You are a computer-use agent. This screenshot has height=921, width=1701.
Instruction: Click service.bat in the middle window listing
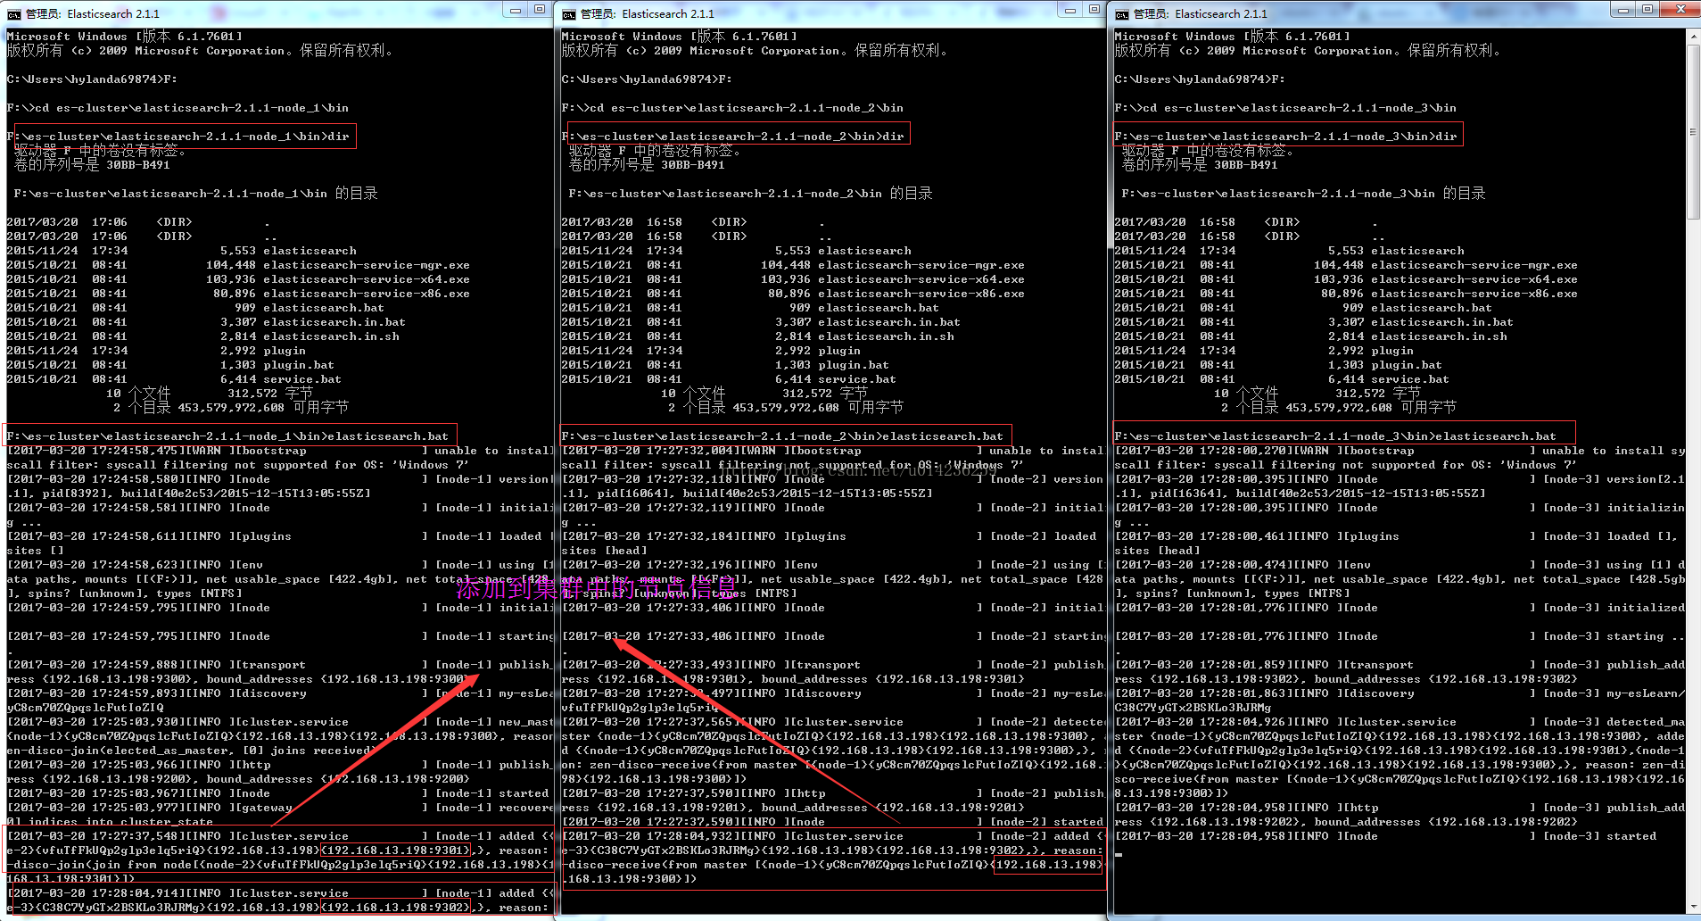pos(857,379)
